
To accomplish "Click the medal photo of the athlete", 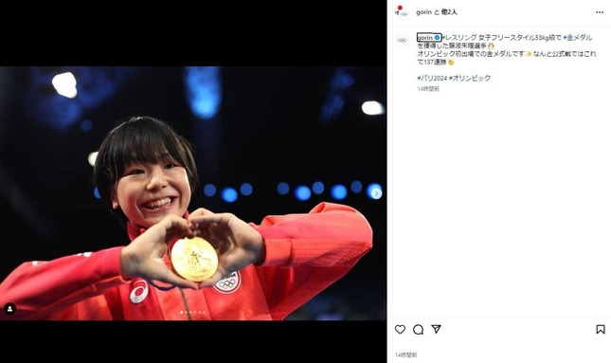I will point(193,193).
